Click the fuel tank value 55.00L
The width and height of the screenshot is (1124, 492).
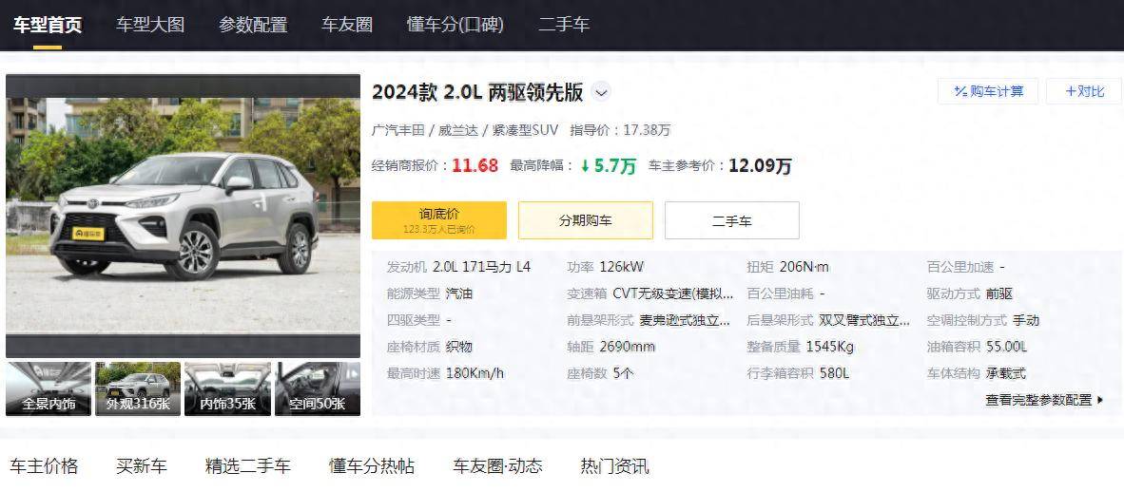[1006, 347]
